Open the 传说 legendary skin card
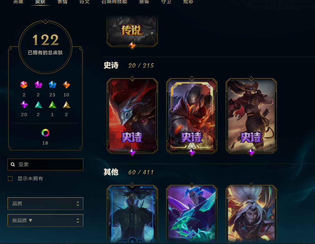Screen dimensions: 315x244 coord(132,31)
